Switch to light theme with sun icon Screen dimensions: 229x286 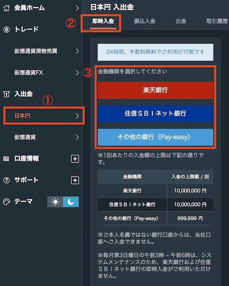click(x=55, y=202)
